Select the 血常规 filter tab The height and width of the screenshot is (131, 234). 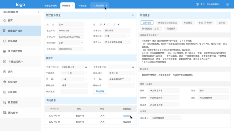click(x=222, y=23)
